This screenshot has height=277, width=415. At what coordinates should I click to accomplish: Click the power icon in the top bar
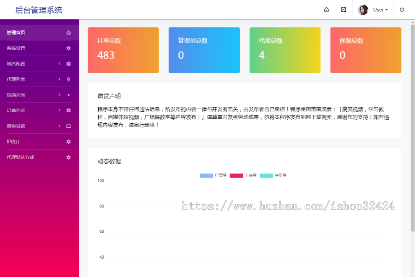(x=402, y=9)
